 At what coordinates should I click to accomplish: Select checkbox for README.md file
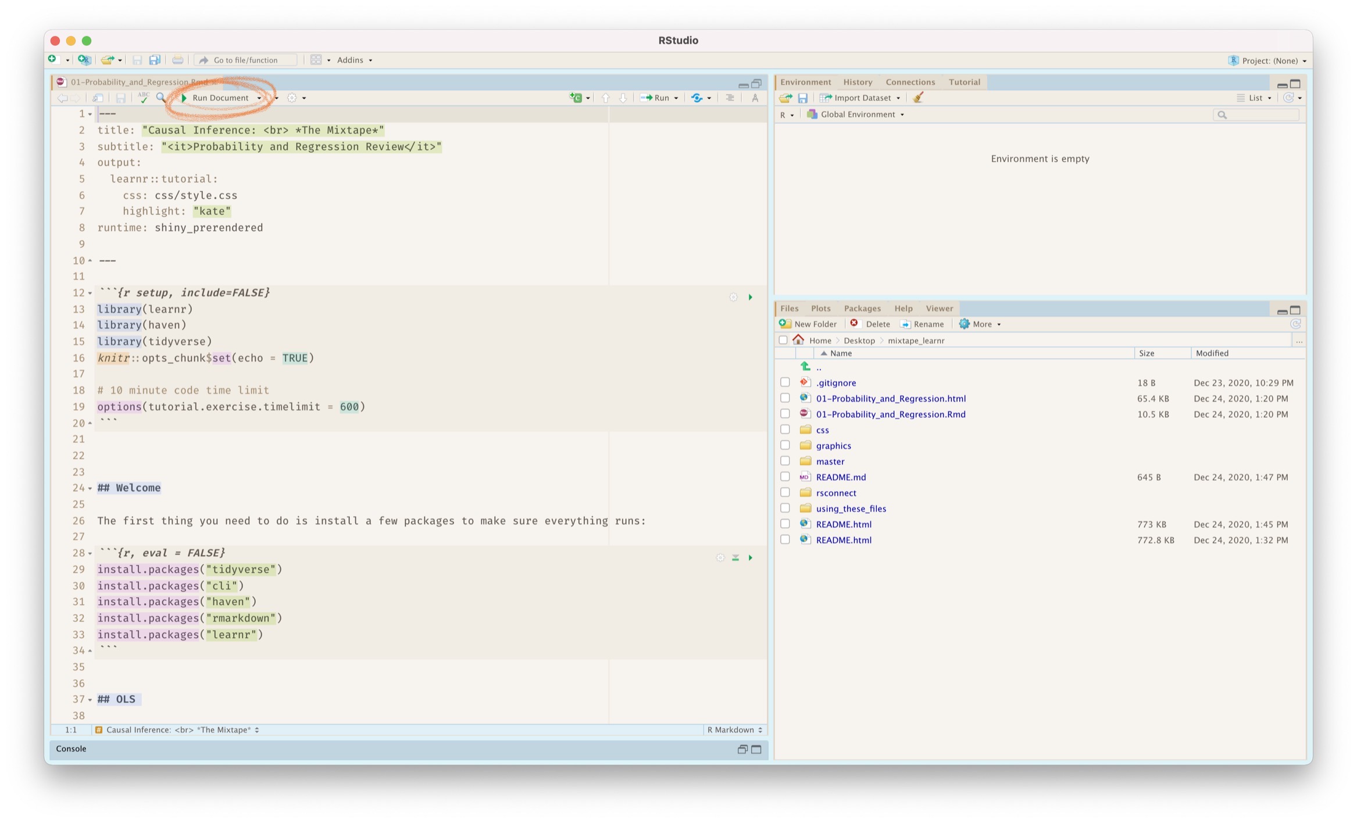pos(785,477)
